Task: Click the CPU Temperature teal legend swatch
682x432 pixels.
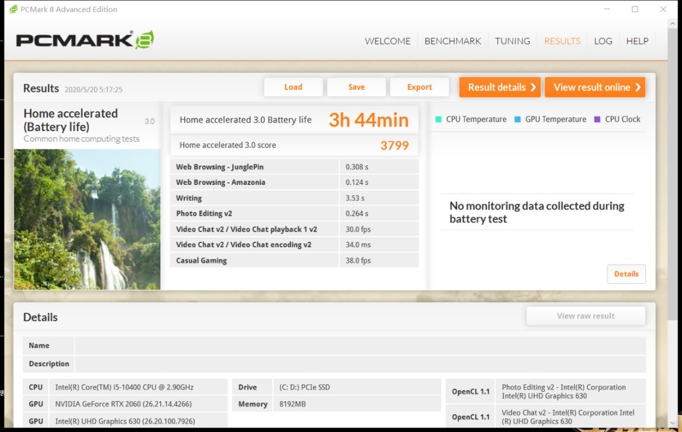Action: 438,119
